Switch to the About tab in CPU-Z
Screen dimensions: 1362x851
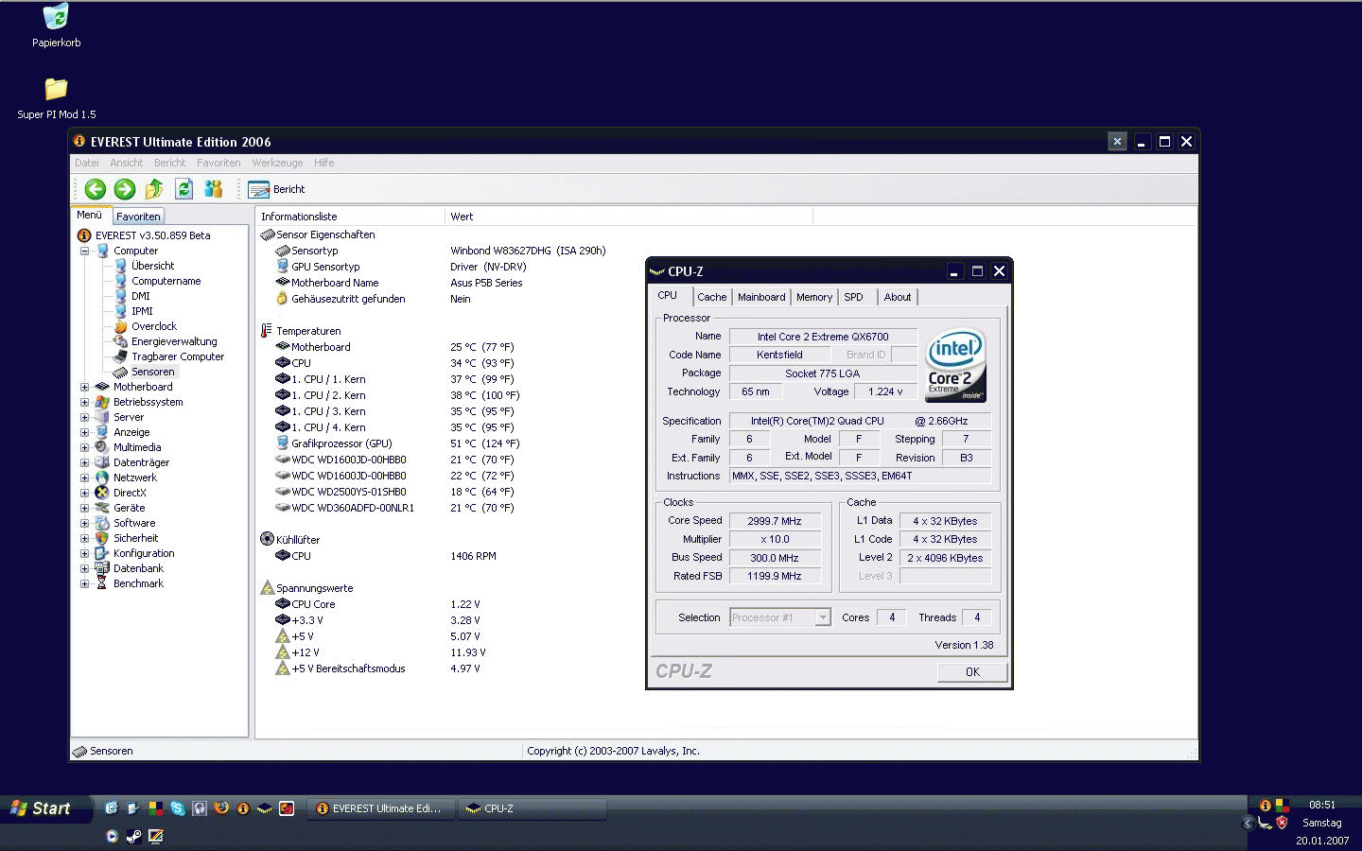(898, 297)
